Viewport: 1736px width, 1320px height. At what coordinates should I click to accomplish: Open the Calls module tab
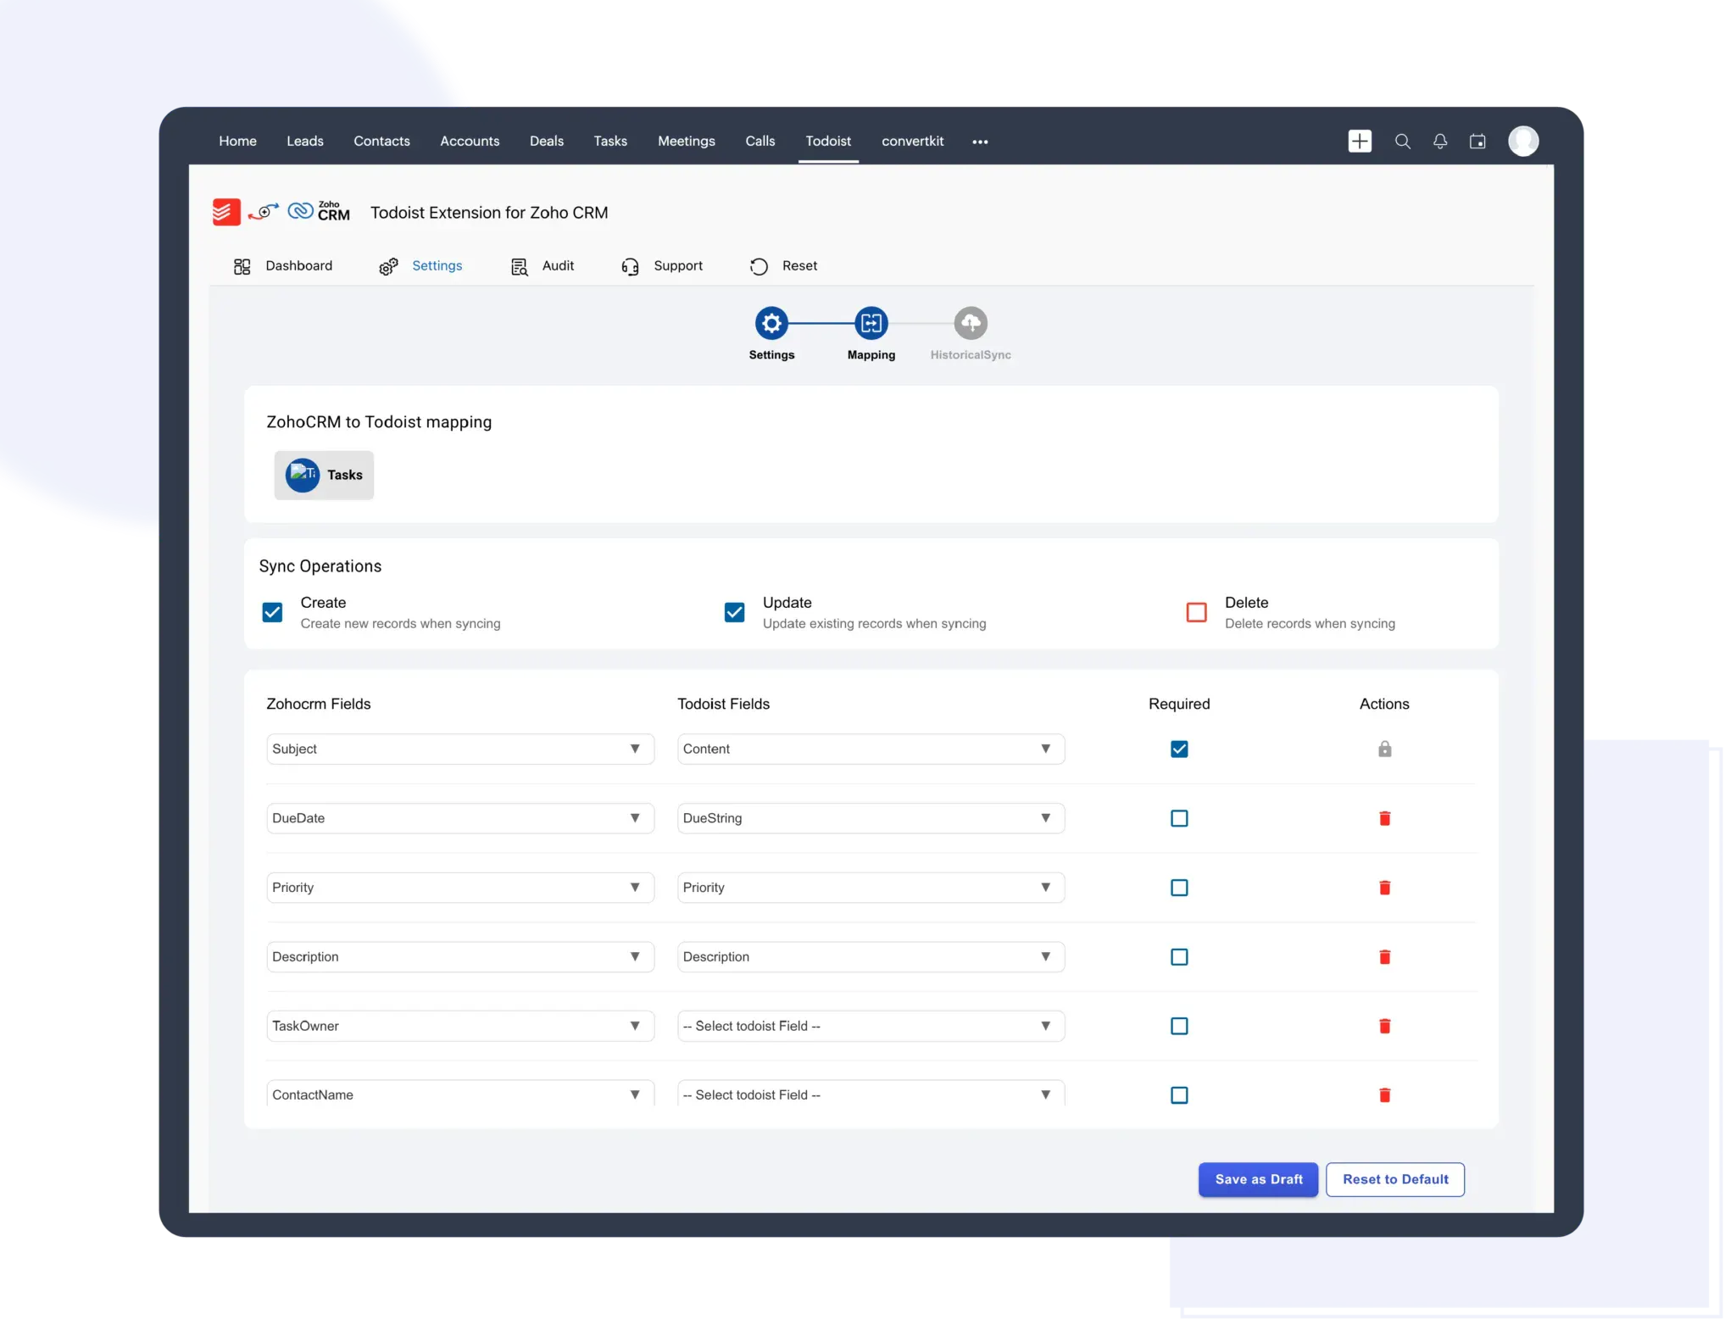[760, 141]
